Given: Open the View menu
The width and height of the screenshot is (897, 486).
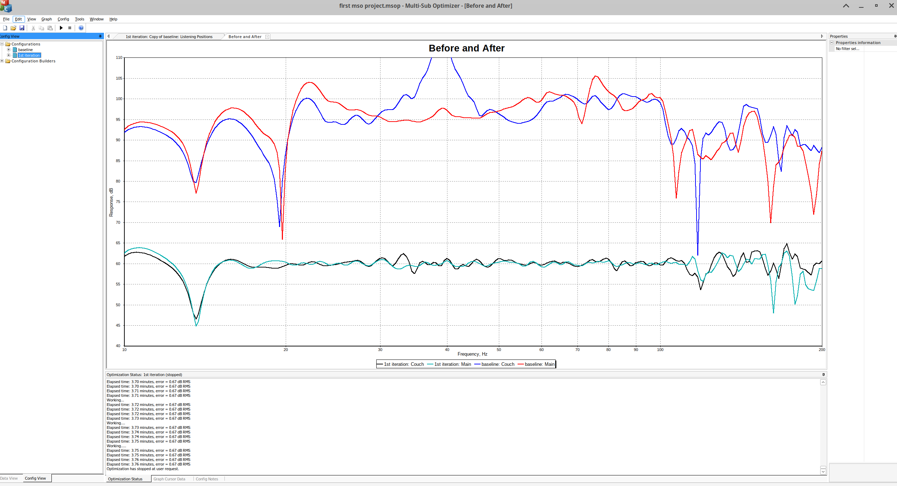Looking at the screenshot, I should point(32,19).
